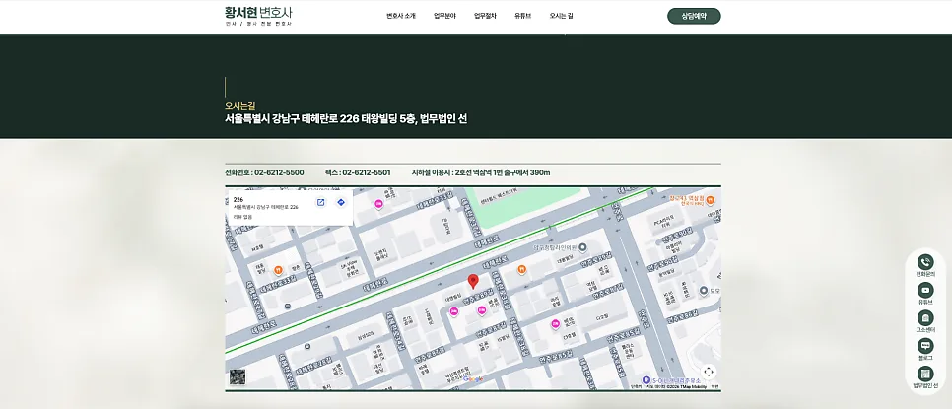Click the pink marker at the top of the map
Image resolution: width=952 pixels, height=409 pixels.
click(378, 204)
